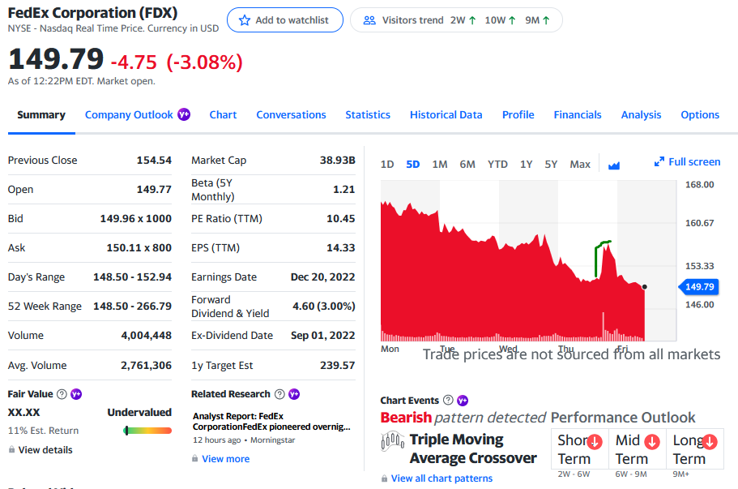
Task: Click the Y+ badge next to Chart Events
Action: click(463, 401)
